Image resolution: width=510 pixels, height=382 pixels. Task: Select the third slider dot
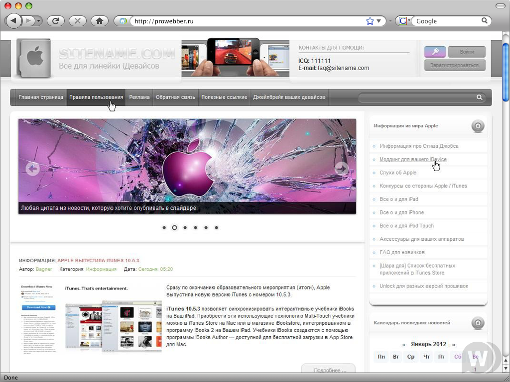(x=185, y=228)
